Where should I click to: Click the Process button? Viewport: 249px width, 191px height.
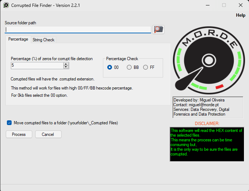click(x=19, y=134)
